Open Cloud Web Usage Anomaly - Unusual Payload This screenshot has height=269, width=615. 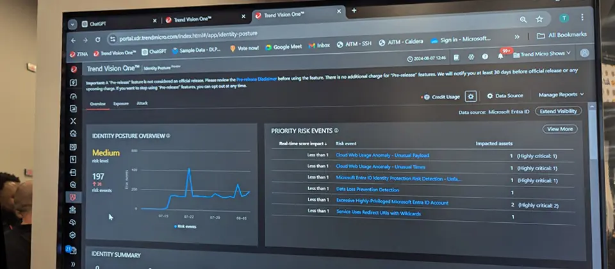(382, 155)
